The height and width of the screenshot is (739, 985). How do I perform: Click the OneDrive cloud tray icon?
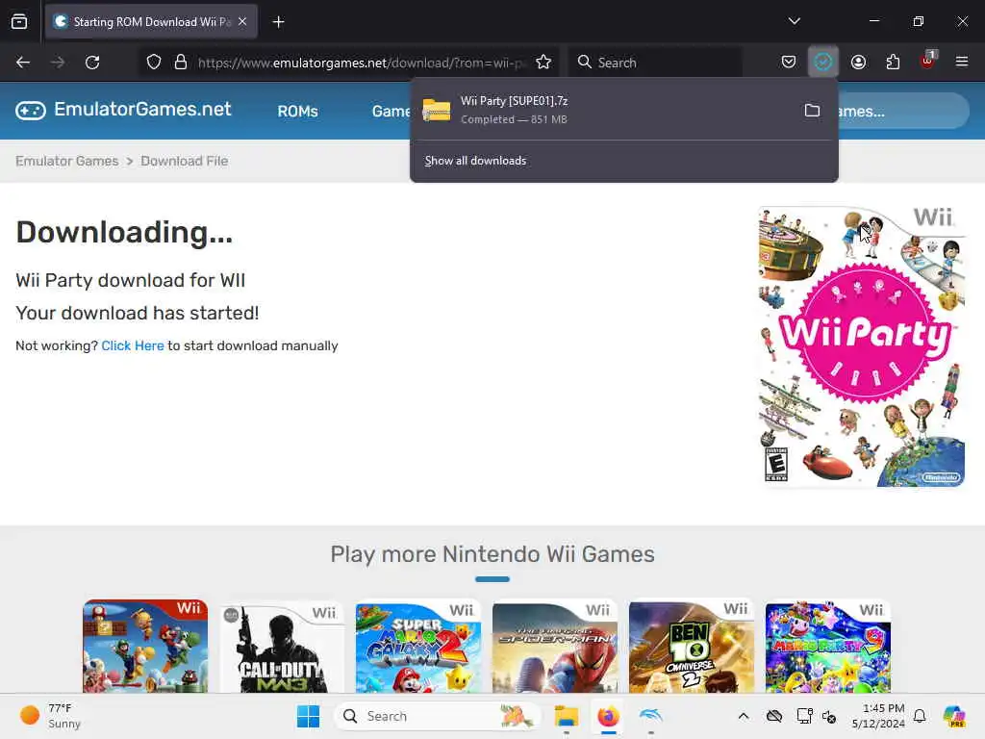pos(774,716)
